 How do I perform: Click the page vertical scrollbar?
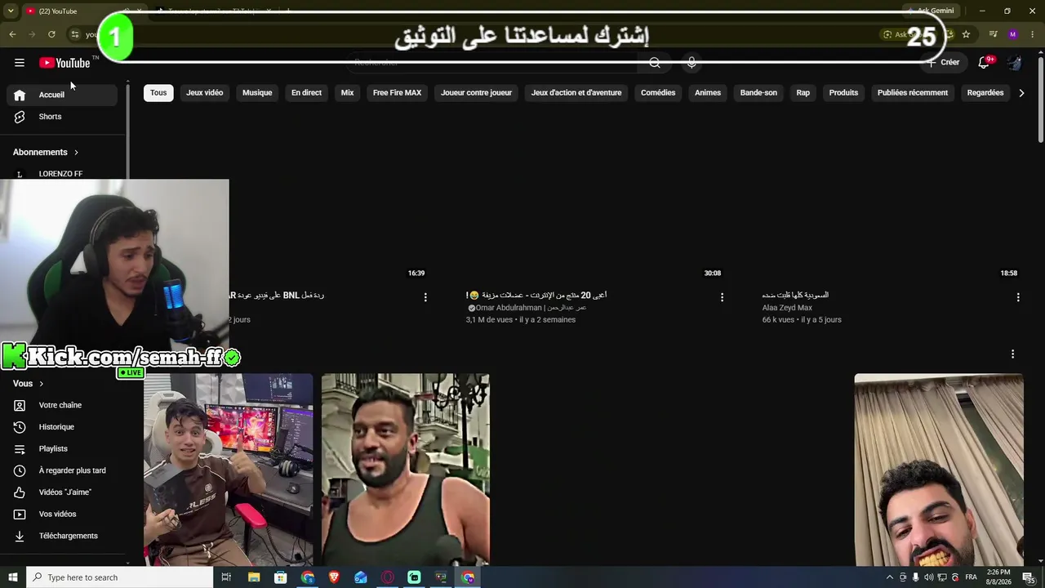(1040, 98)
